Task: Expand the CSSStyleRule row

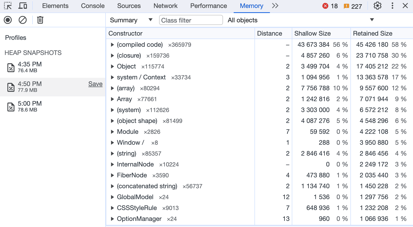Action: pyautogui.click(x=112, y=208)
